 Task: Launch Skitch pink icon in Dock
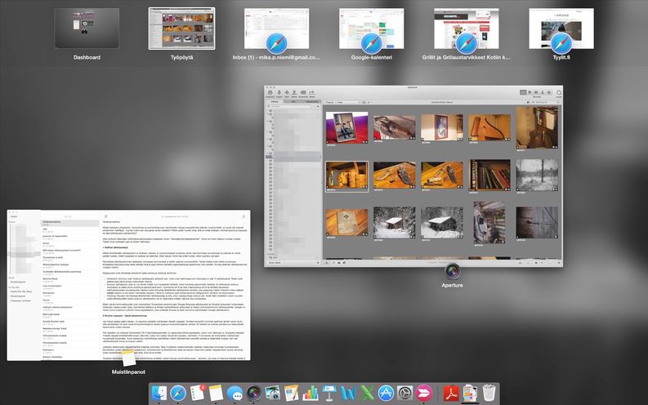click(x=424, y=393)
